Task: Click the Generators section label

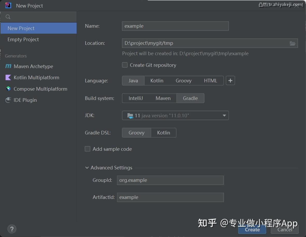Action: [16, 56]
